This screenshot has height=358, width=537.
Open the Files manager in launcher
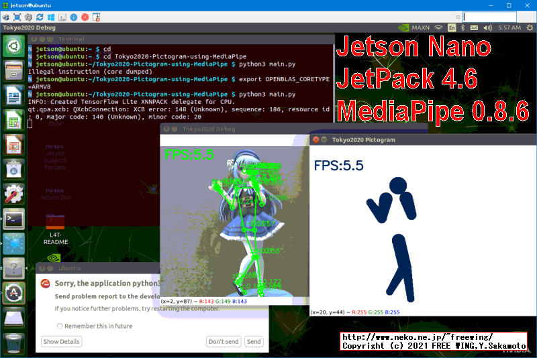[14, 70]
